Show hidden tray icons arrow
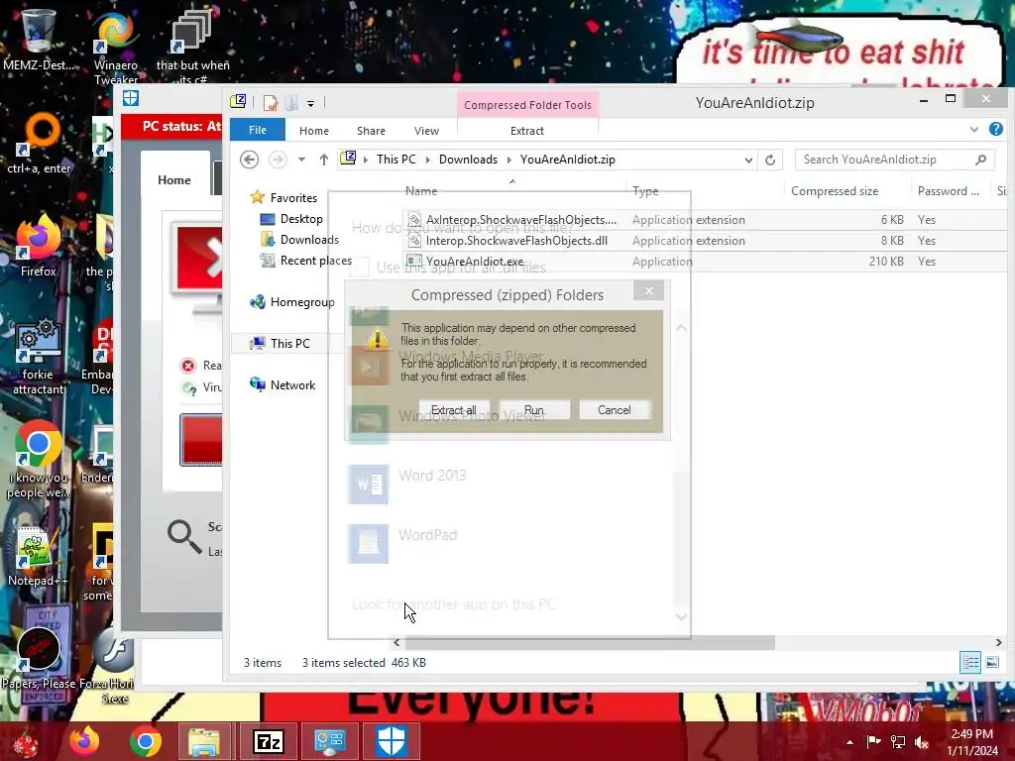This screenshot has height=761, width=1015. click(x=849, y=742)
